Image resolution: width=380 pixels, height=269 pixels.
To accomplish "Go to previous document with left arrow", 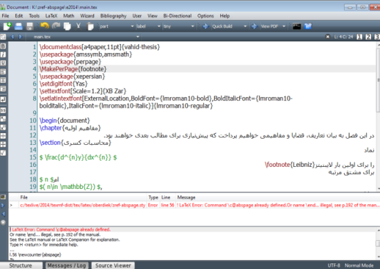I will (x=12, y=37).
